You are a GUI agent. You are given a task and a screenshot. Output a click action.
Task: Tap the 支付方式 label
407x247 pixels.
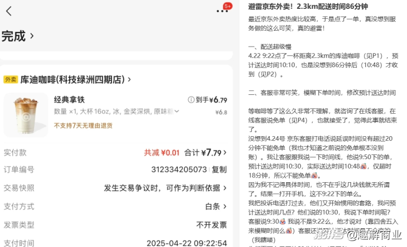(19, 206)
